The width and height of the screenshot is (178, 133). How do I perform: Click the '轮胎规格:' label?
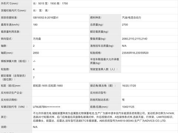96,53
